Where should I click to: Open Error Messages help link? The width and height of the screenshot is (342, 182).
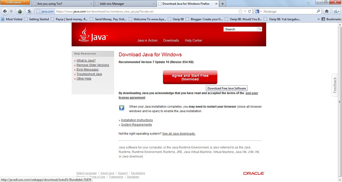[x=87, y=70]
